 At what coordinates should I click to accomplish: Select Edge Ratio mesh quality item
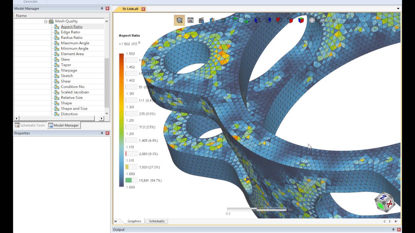click(70, 32)
